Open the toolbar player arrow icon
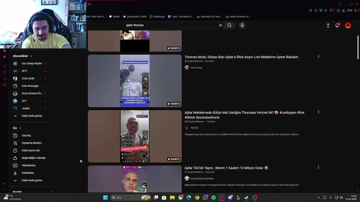 pos(326,10)
